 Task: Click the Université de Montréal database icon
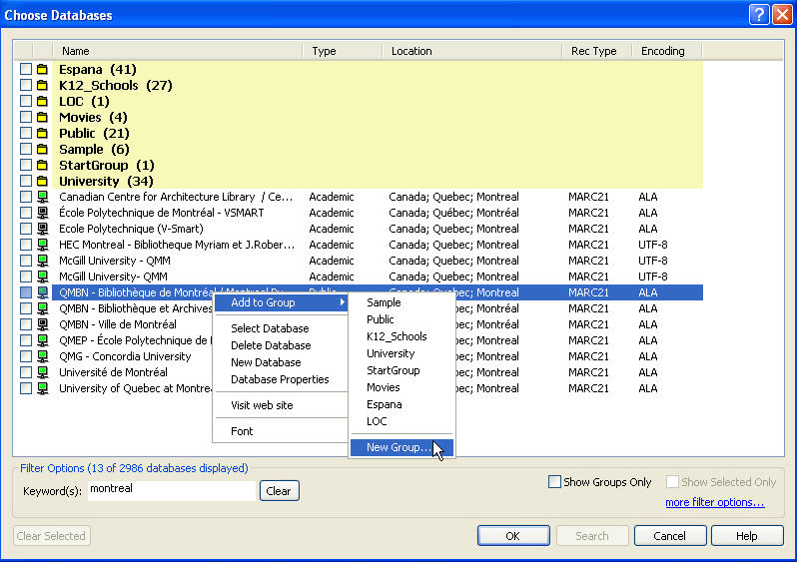(x=43, y=372)
